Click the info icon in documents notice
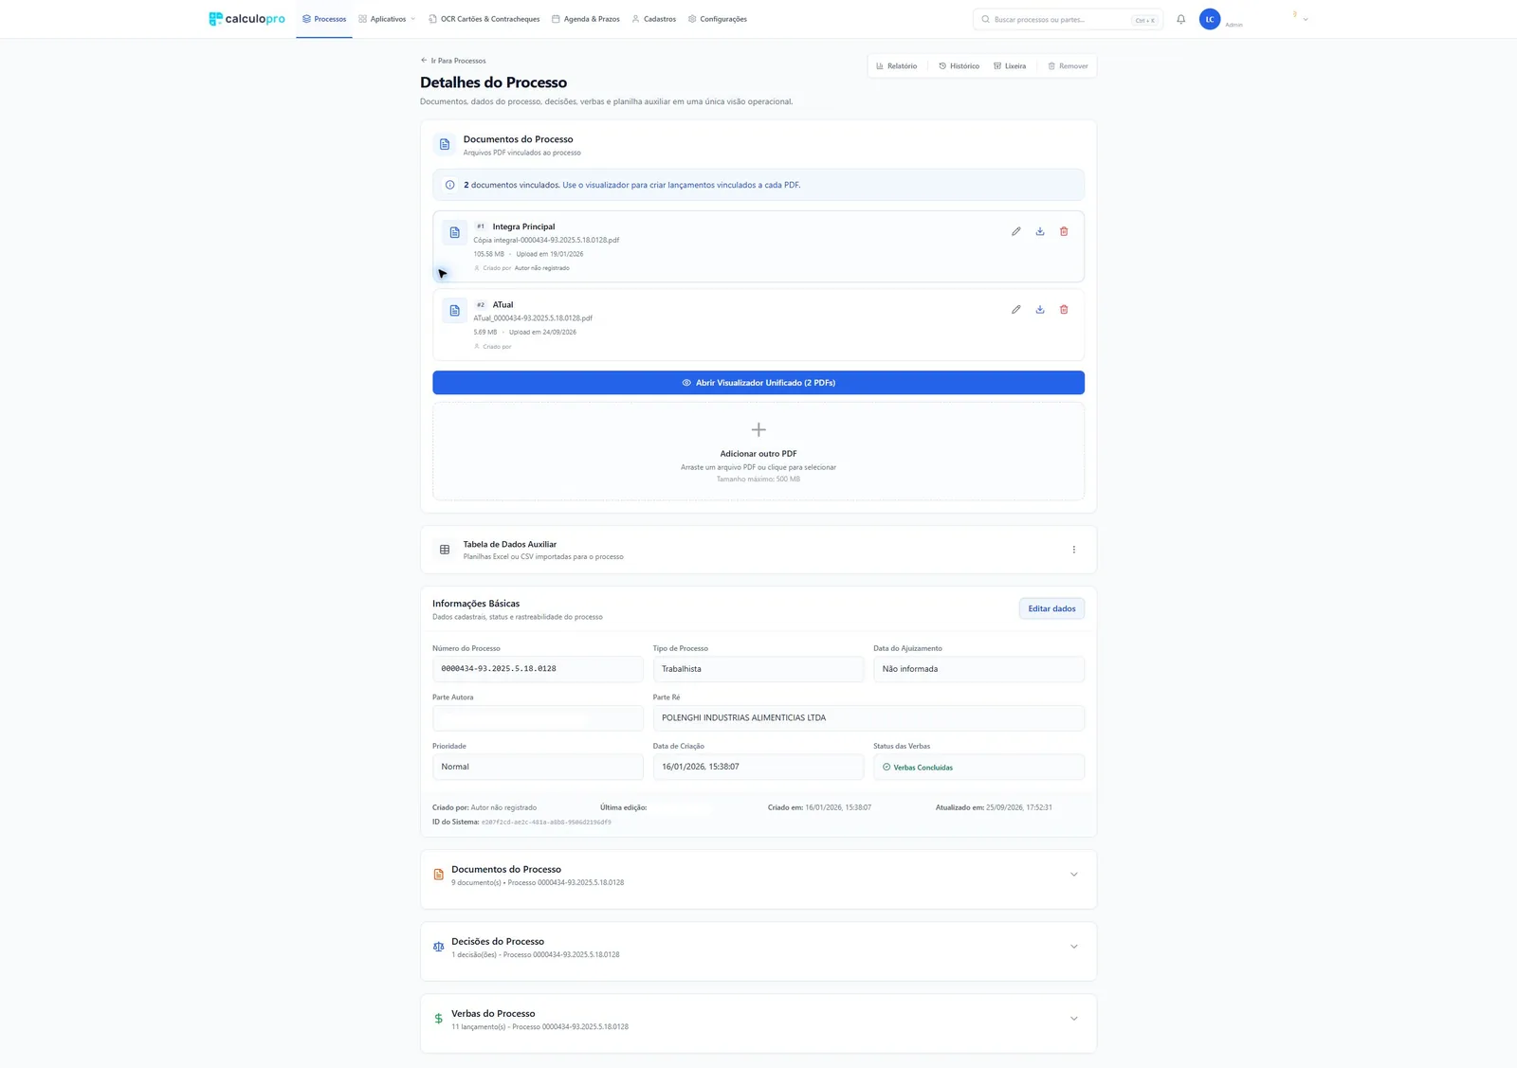The height and width of the screenshot is (1068, 1517). point(449,185)
